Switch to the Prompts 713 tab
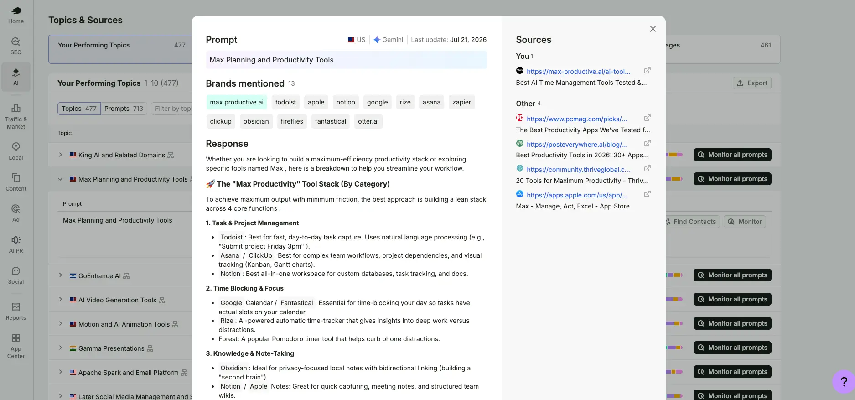Image resolution: width=855 pixels, height=400 pixels. tap(124, 109)
